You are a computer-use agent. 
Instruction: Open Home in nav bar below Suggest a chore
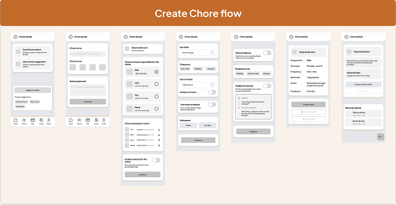[15, 121]
